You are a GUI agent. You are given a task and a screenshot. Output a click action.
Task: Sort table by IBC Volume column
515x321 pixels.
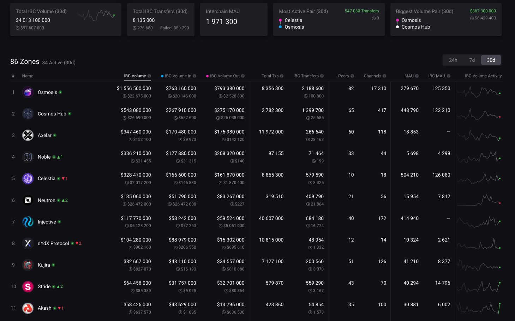coord(135,76)
